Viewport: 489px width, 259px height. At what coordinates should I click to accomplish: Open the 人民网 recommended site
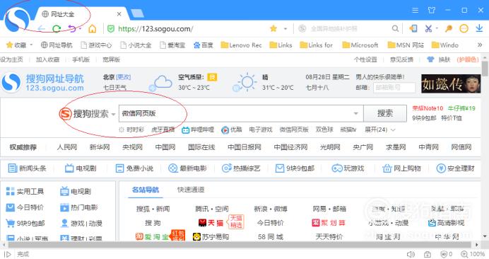[66, 147]
